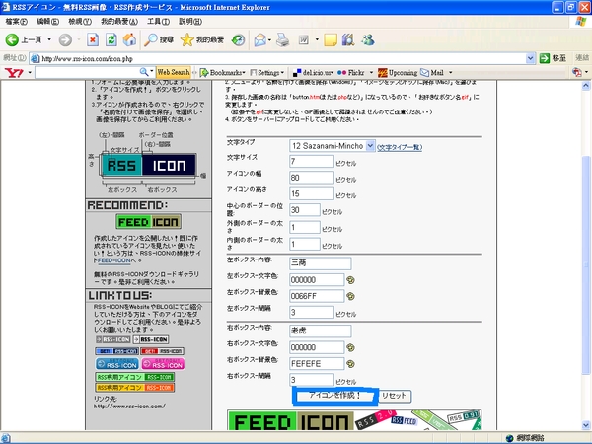592x444 pixels.
Task: Click the Research book icon
Action: (x=348, y=39)
